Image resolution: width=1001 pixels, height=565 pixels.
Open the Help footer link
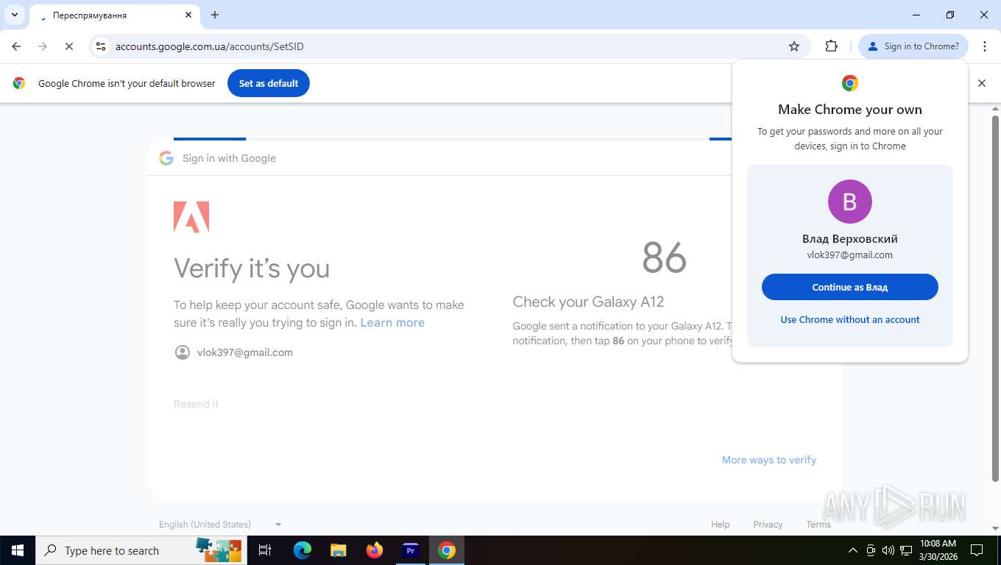(x=721, y=525)
